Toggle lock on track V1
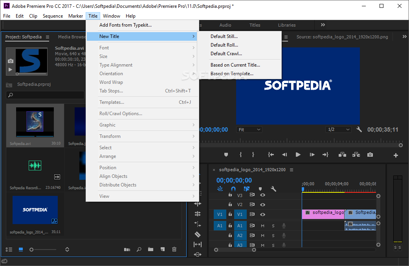Image resolution: width=409 pixels, height=266 pixels. pos(230,214)
